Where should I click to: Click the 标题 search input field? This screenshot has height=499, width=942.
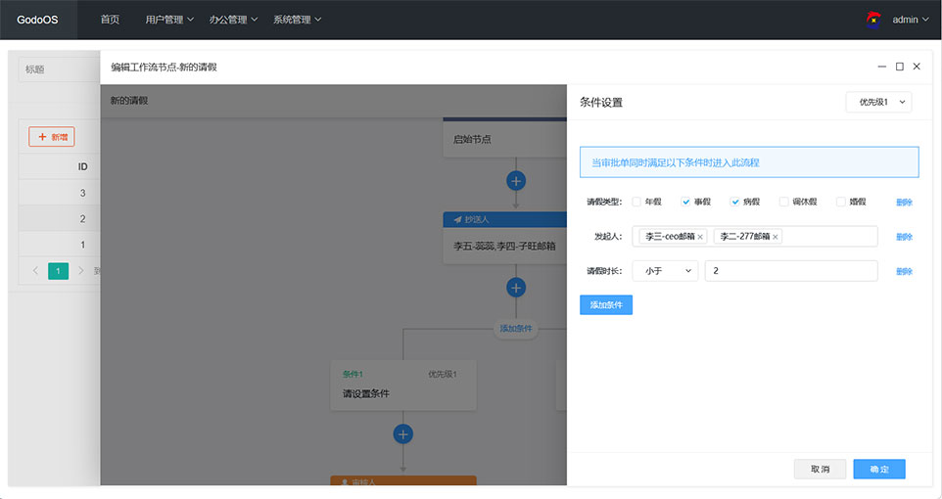pos(59,69)
